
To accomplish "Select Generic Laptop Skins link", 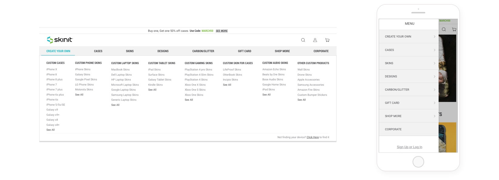I will click(x=124, y=100).
